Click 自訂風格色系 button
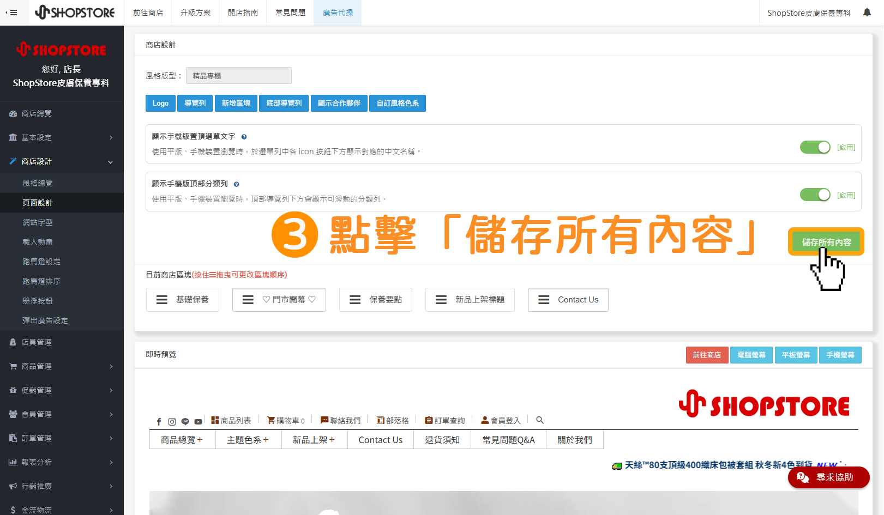The image size is (884, 515). pos(398,103)
